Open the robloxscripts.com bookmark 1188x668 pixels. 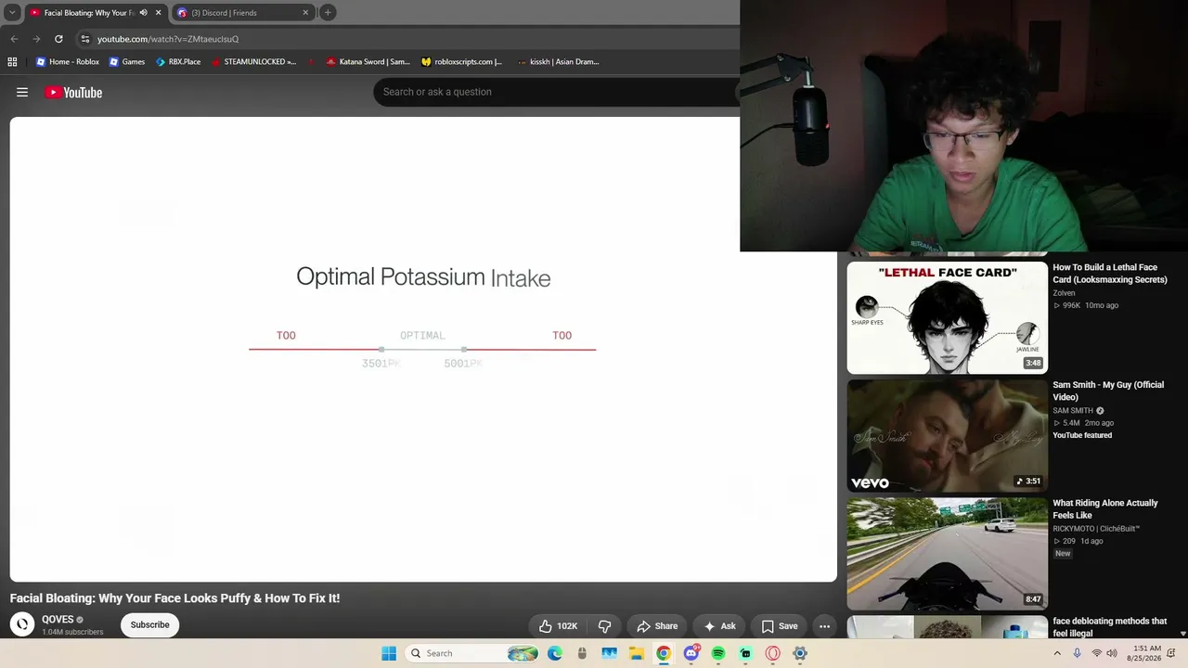[x=461, y=62]
